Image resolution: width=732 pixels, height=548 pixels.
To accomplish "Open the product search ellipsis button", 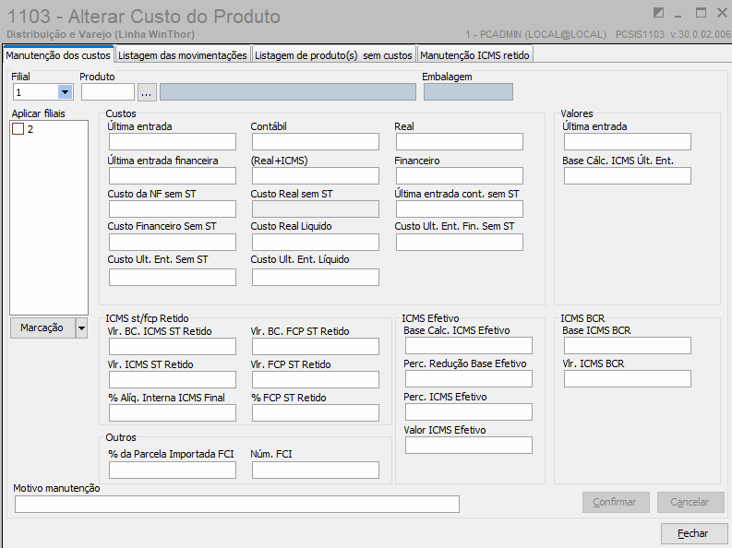I will (146, 92).
